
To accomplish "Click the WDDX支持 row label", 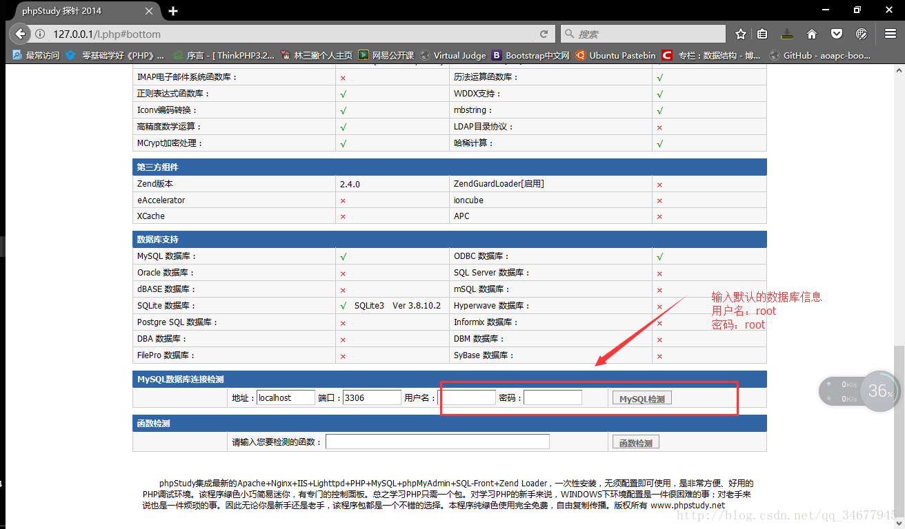I will [x=477, y=94].
